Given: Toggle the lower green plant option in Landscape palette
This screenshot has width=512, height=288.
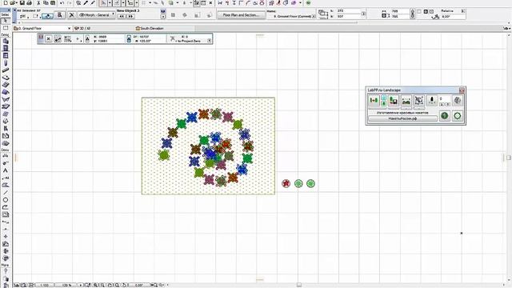Looking at the screenshot, I should 384,103.
